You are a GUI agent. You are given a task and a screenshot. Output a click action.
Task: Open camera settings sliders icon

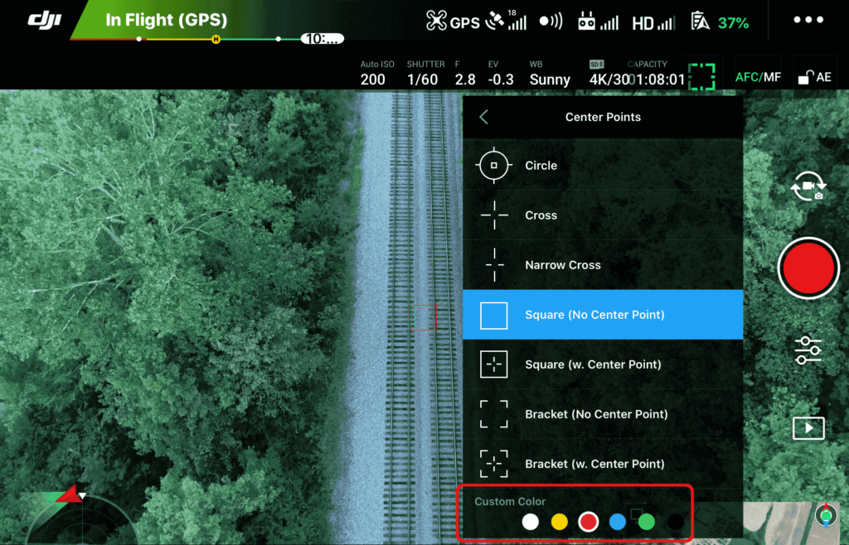[x=808, y=350]
